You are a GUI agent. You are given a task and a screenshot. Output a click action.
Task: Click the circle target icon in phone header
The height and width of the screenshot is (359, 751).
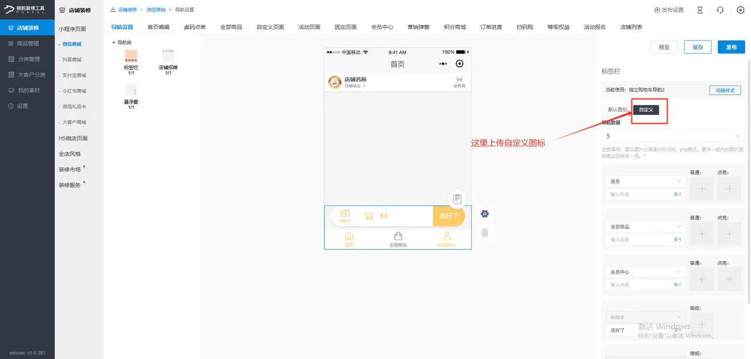tap(459, 63)
